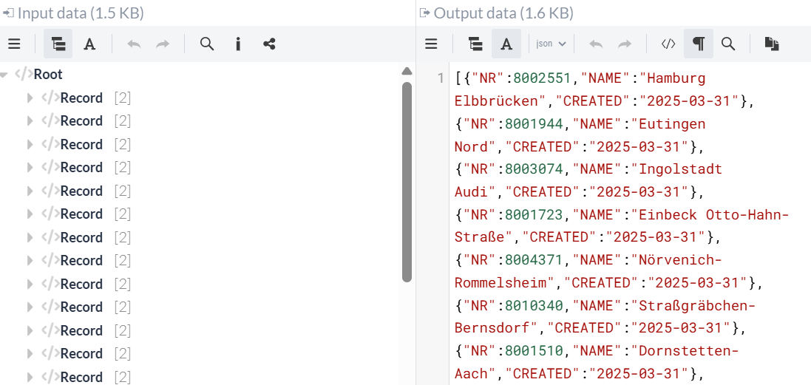
Task: Click the redo arrow in Input data toolbar
Action: pos(163,44)
